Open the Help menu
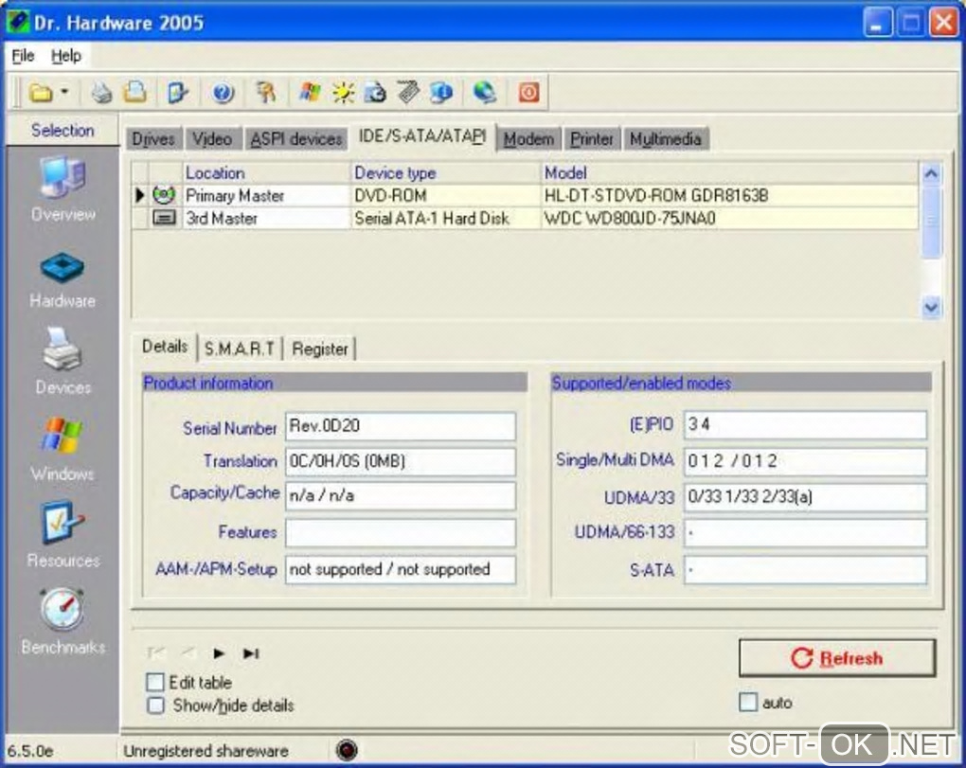The width and height of the screenshot is (966, 768). pyautogui.click(x=66, y=56)
